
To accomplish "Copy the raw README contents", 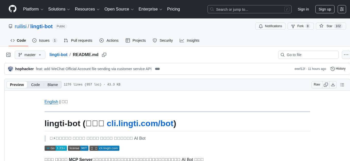I will coord(326,84).
